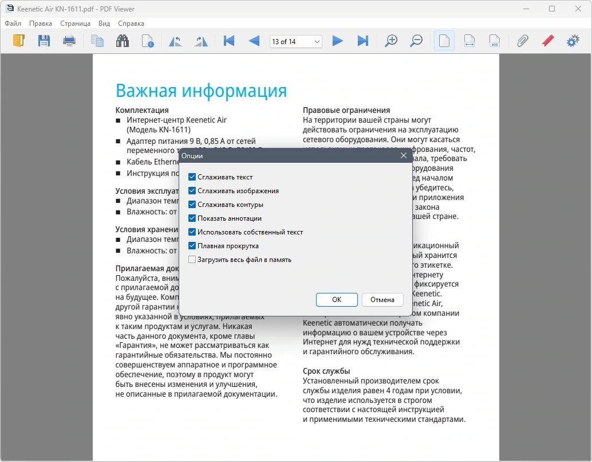Jump to last page arrow icon
The width and height of the screenshot is (592, 462).
coord(362,41)
